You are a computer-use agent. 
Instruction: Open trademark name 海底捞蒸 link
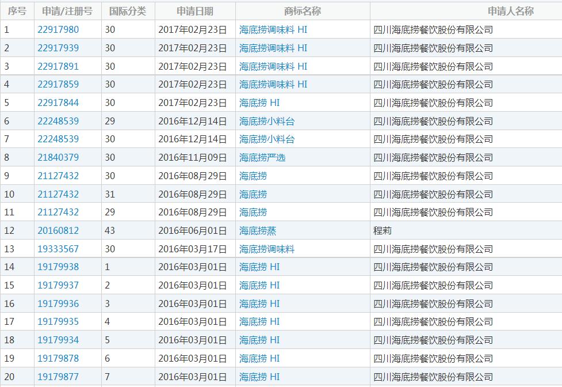coord(258,230)
